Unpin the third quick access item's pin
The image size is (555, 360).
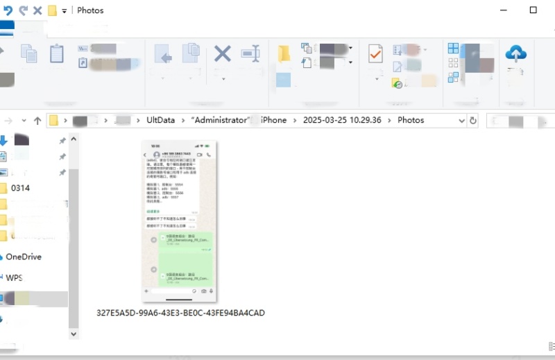[62, 173]
